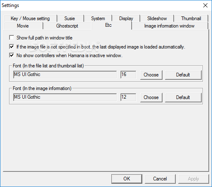
Task: Open the Image information window tab
Action: [x=170, y=26]
